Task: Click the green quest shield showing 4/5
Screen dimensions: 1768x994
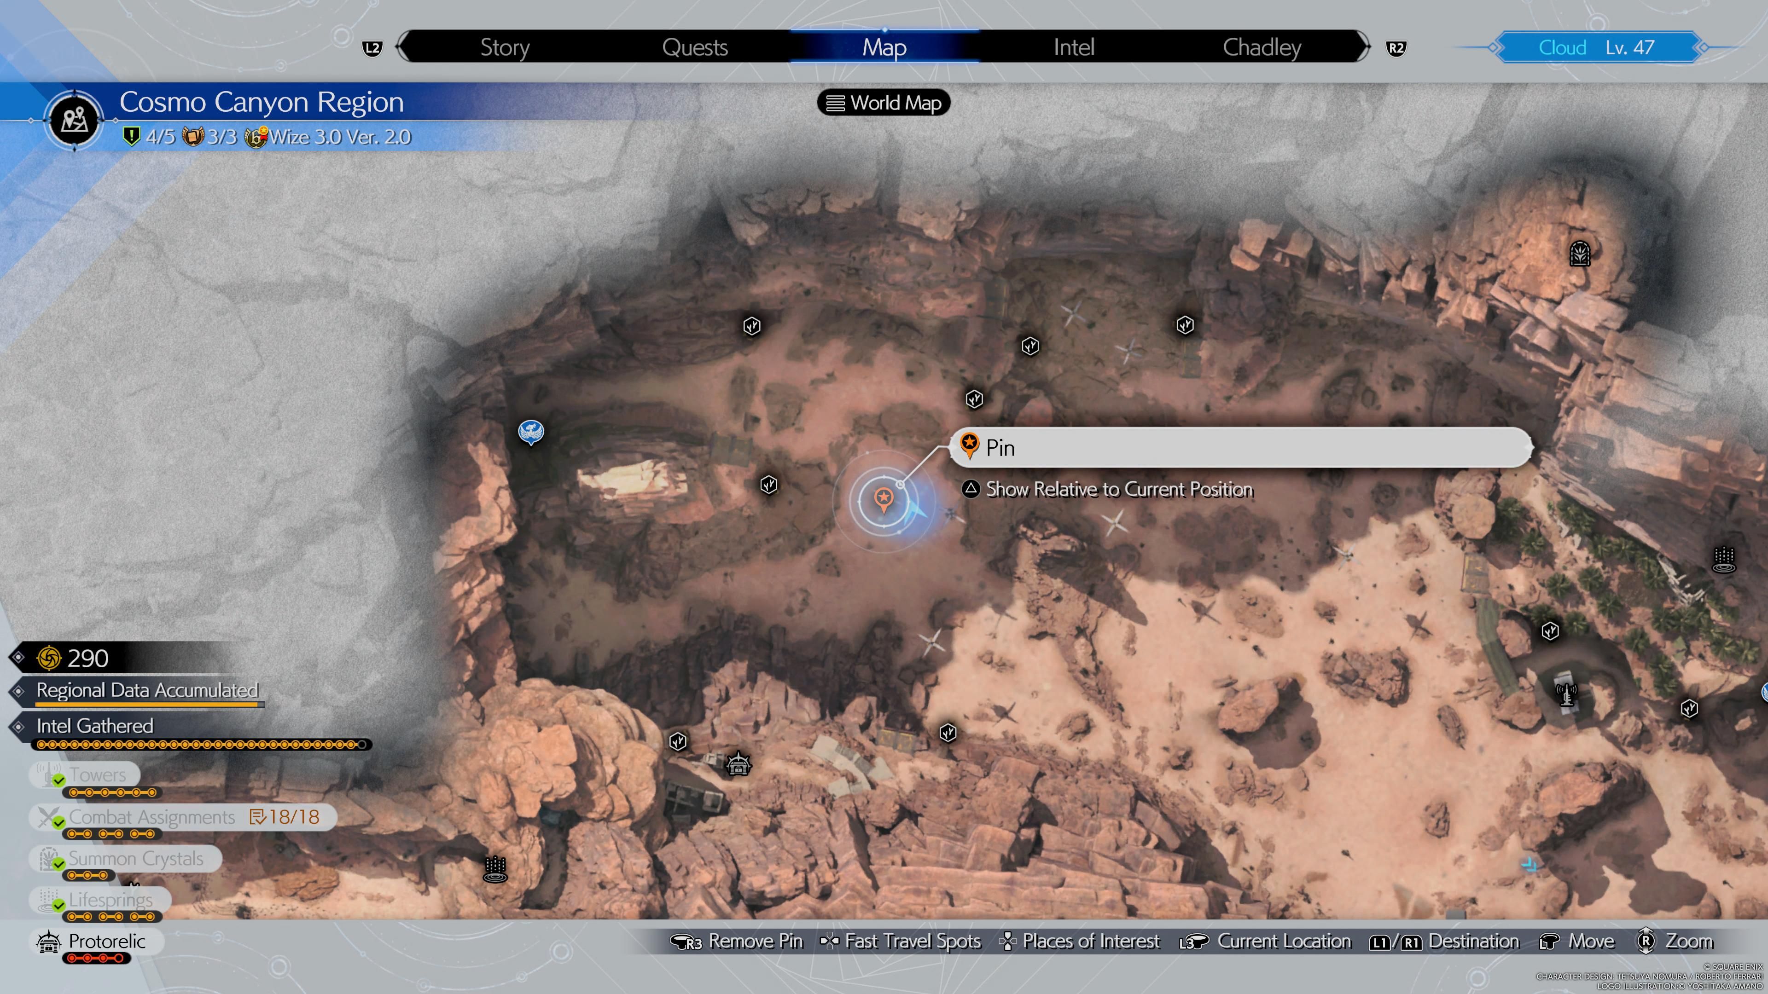Action: [x=131, y=137]
